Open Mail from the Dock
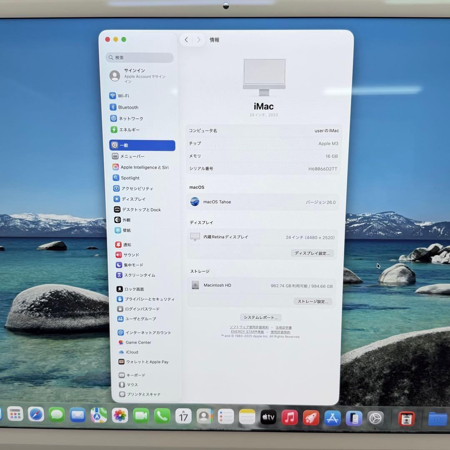Viewport: 450px width, 450px height. [x=78, y=415]
